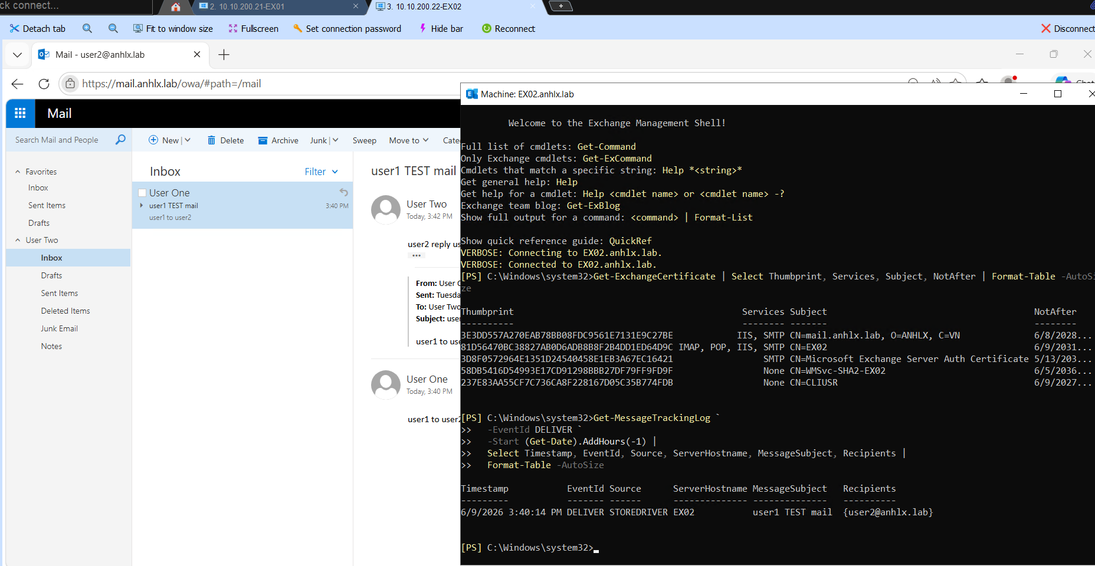
Task: Click Hide bar
Action: click(441, 28)
